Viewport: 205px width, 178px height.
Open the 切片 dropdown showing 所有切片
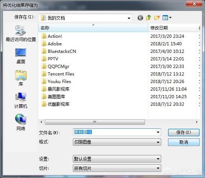(x=117, y=168)
